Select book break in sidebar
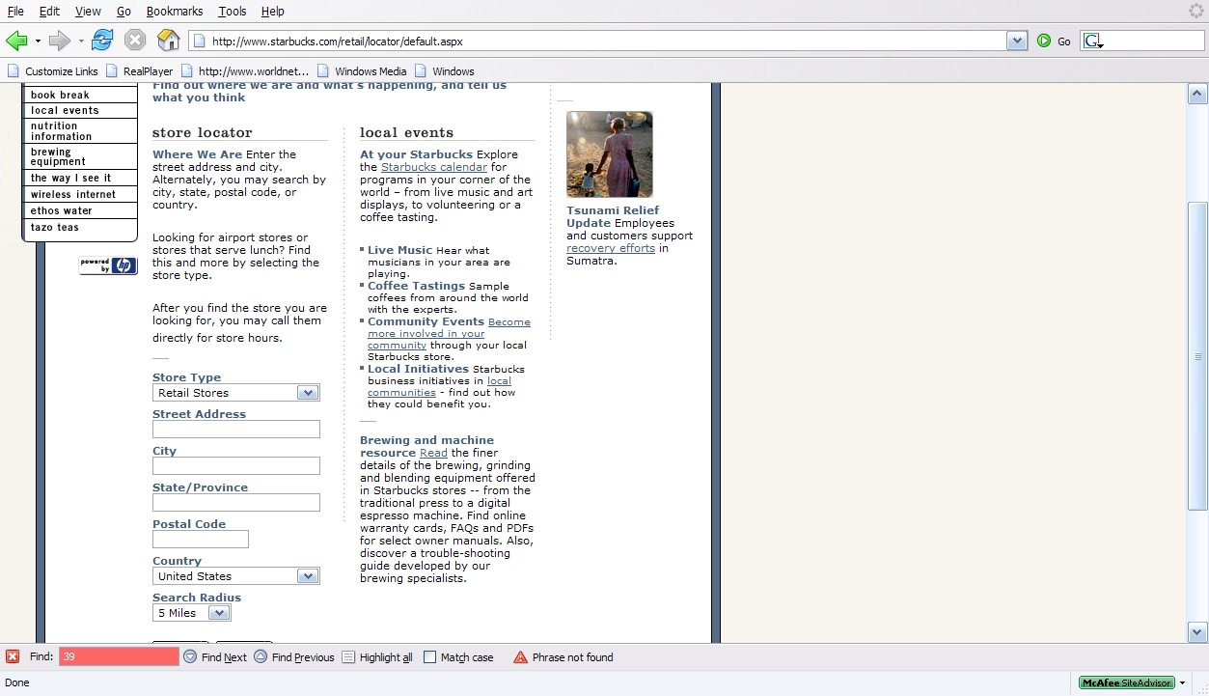1209x696 pixels. click(x=81, y=96)
